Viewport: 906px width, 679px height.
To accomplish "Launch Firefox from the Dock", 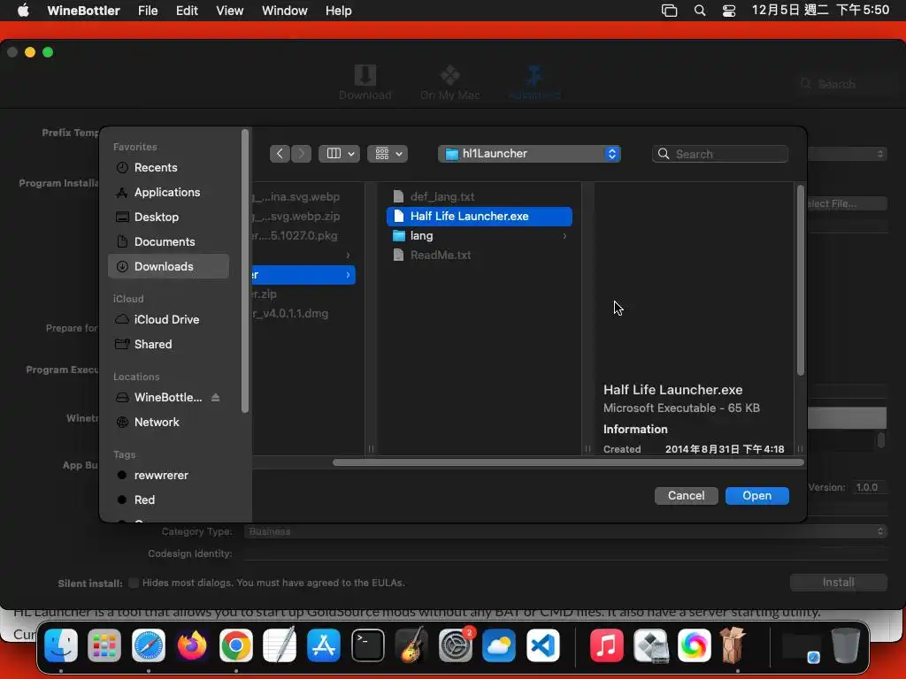I will [192, 645].
